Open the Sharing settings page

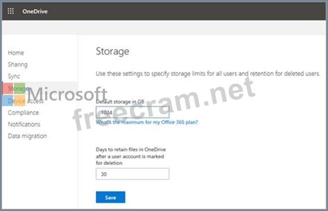point(18,64)
